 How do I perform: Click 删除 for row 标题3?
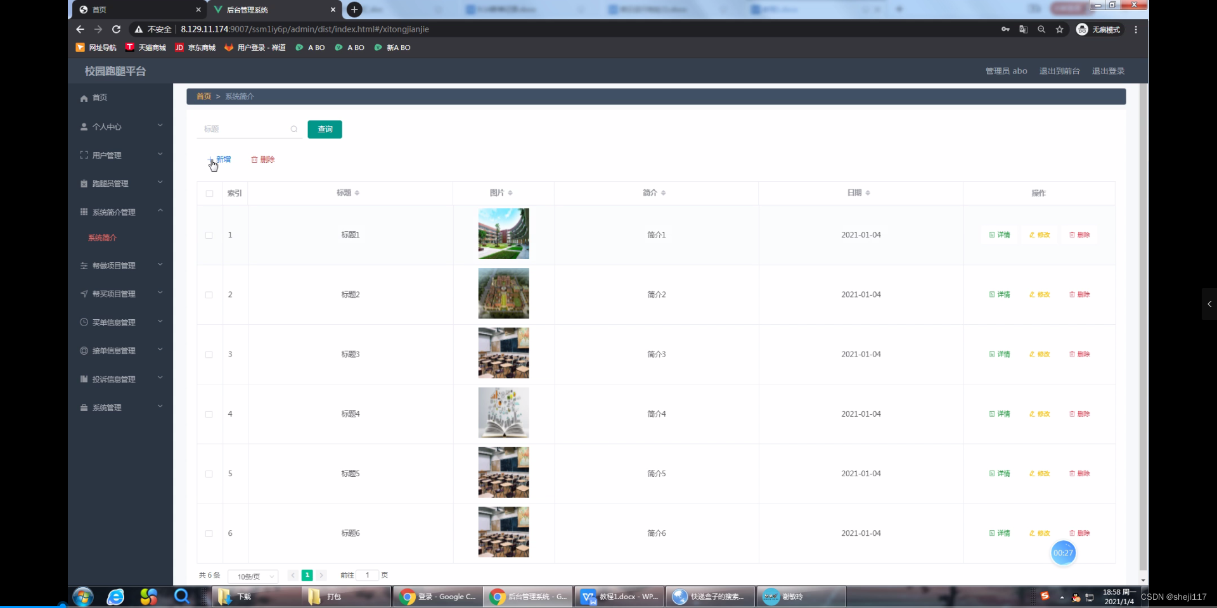[1079, 355]
